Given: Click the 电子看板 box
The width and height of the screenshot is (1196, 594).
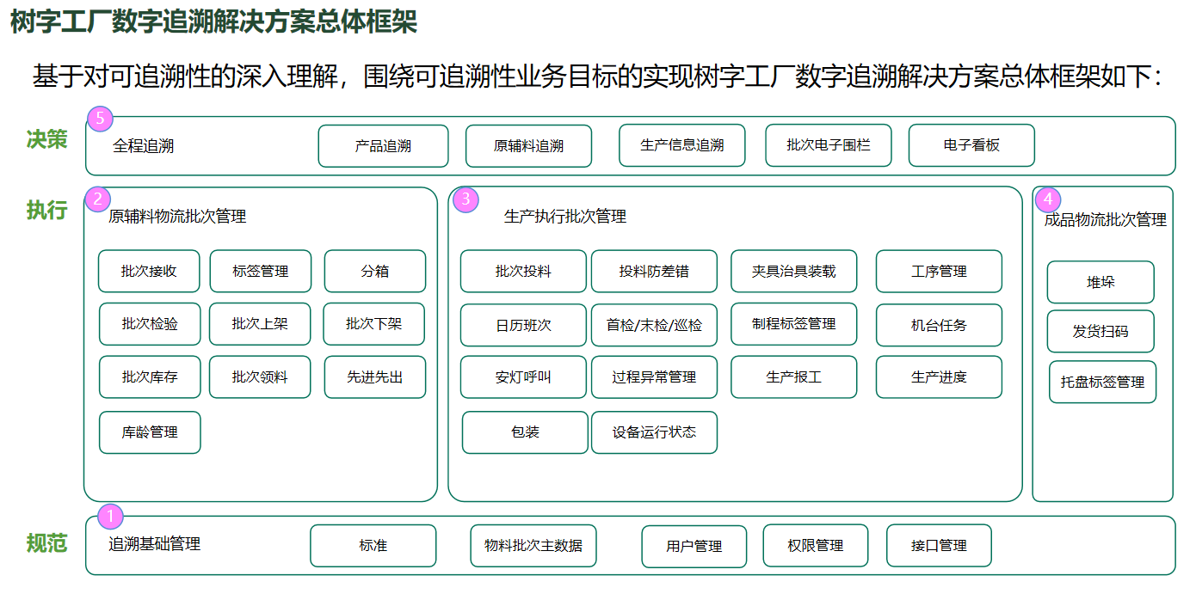Looking at the screenshot, I should pos(971,145).
